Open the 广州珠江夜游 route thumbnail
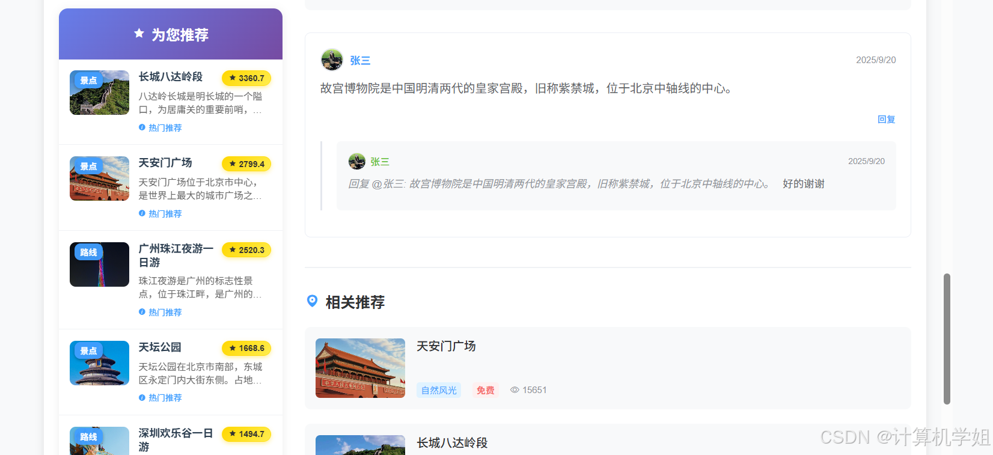Image resolution: width=993 pixels, height=455 pixels. [x=99, y=264]
